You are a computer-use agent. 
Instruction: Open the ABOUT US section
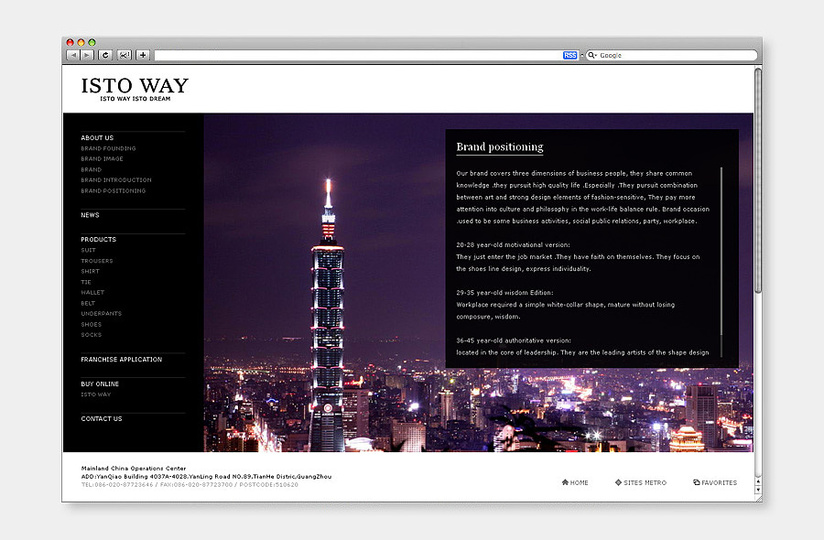click(x=96, y=137)
